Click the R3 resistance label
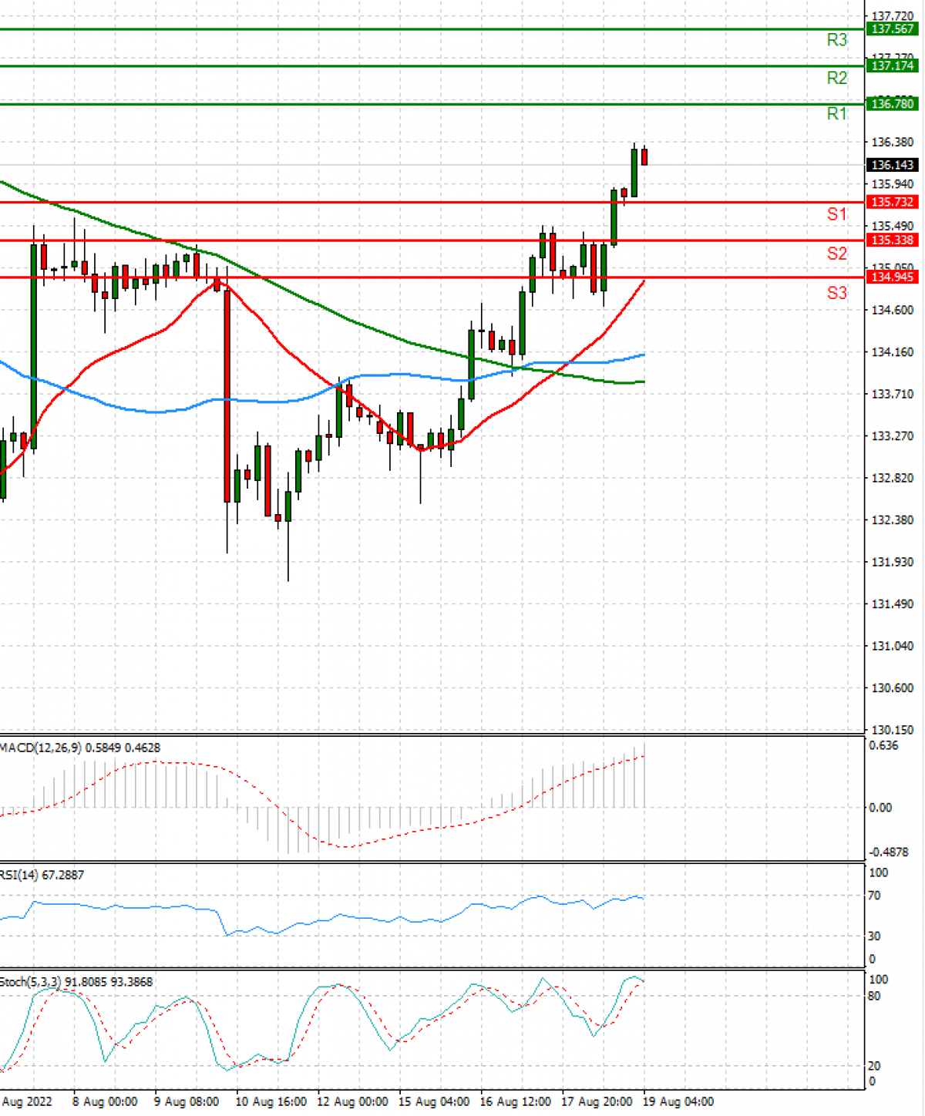The image size is (925, 1116). 836,40
